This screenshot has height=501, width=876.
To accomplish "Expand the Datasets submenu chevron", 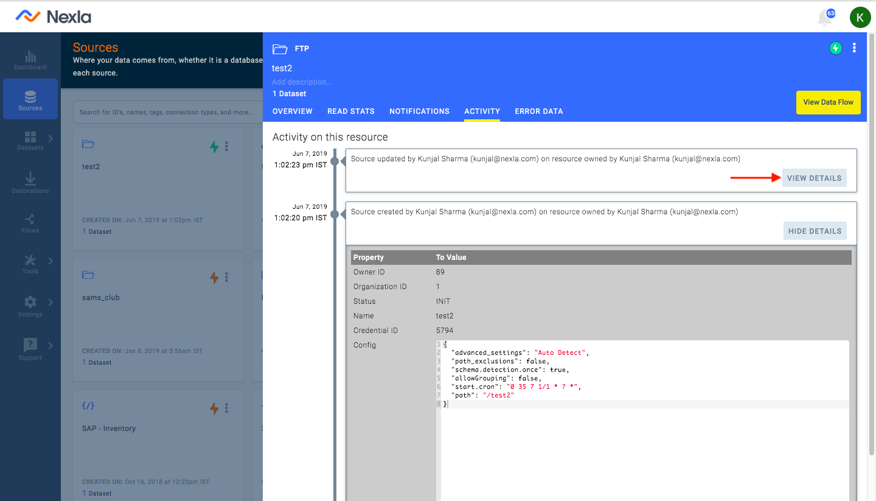I will 50,139.
